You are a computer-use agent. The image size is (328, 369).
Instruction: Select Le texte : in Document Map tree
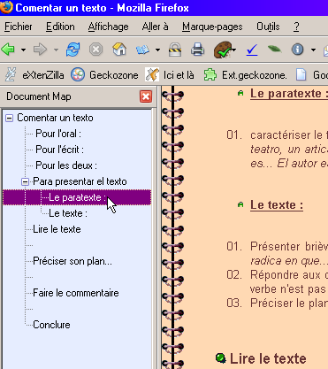(68, 213)
